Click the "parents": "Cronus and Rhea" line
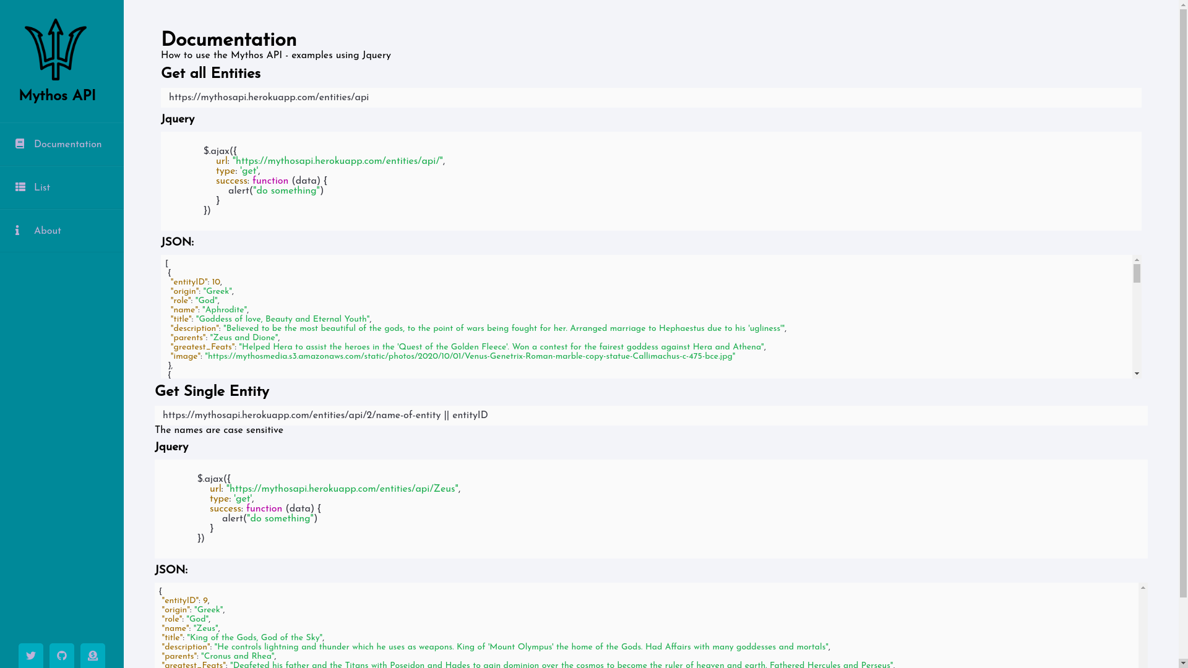1188x668 pixels. (x=218, y=656)
